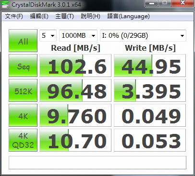Open the 語言(Language) menu

pos(128,16)
